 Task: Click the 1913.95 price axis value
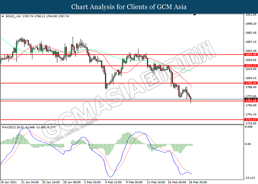251,15
